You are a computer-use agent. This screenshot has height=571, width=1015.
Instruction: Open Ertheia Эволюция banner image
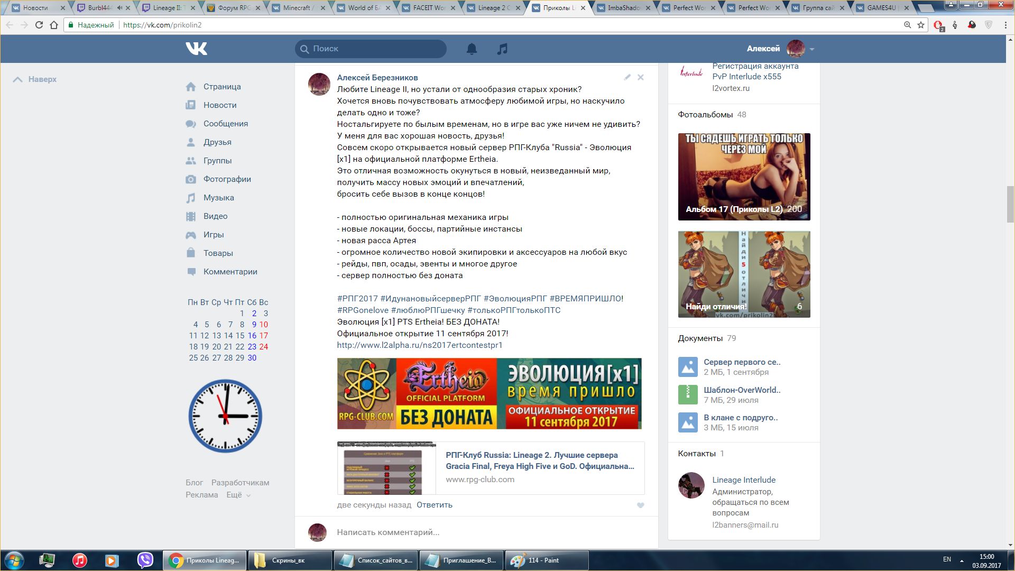(x=489, y=393)
